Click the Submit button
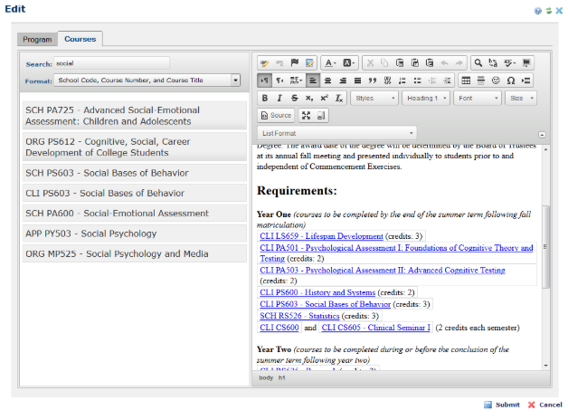The width and height of the screenshot is (568, 419). pyautogui.click(x=502, y=405)
